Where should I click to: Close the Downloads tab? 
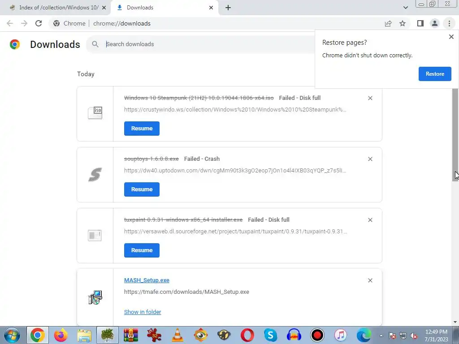click(211, 8)
